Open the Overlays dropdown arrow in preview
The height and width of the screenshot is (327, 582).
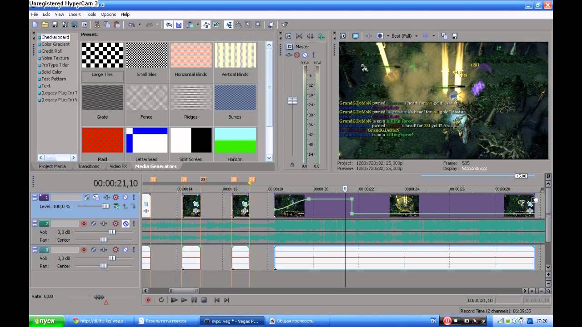tap(433, 36)
